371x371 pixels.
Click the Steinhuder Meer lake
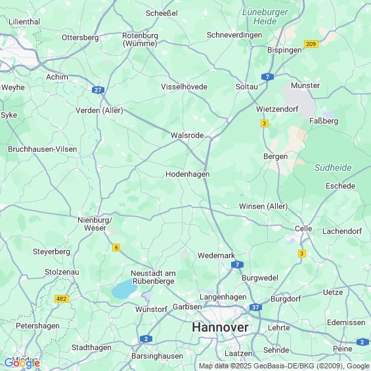tap(124, 289)
